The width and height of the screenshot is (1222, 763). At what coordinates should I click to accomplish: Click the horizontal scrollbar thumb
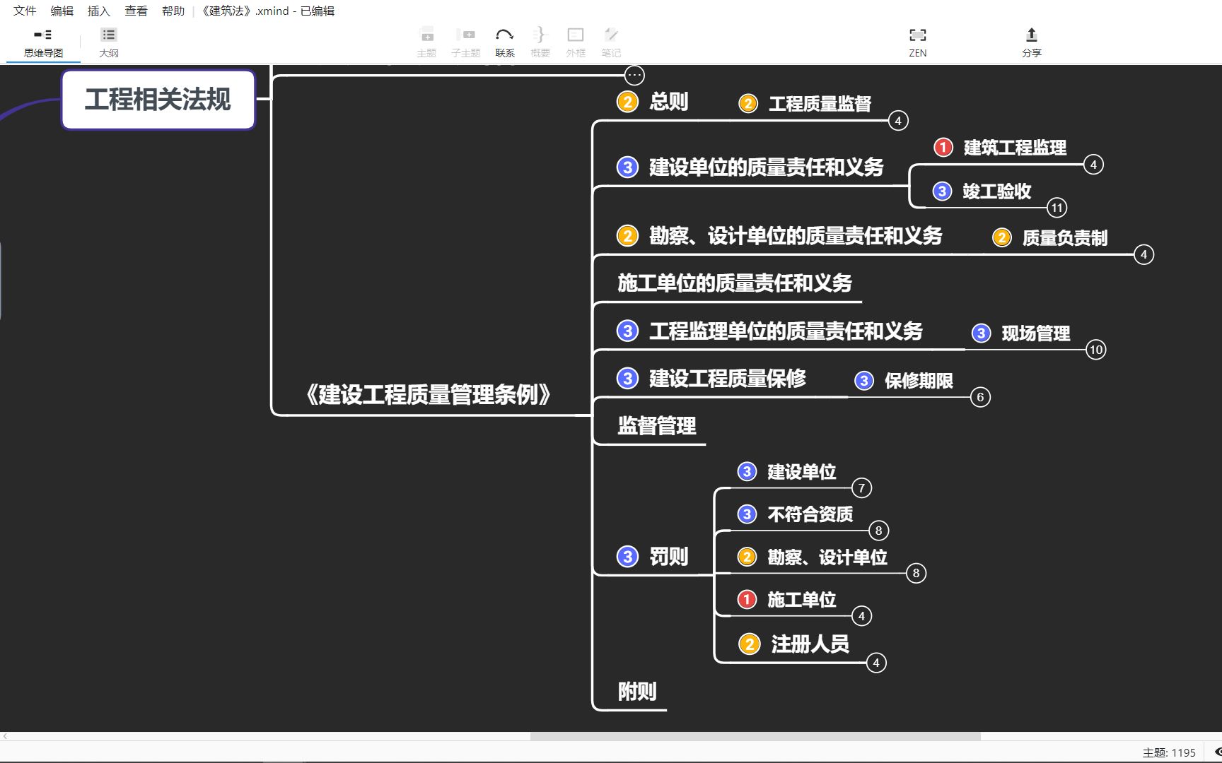(755, 736)
